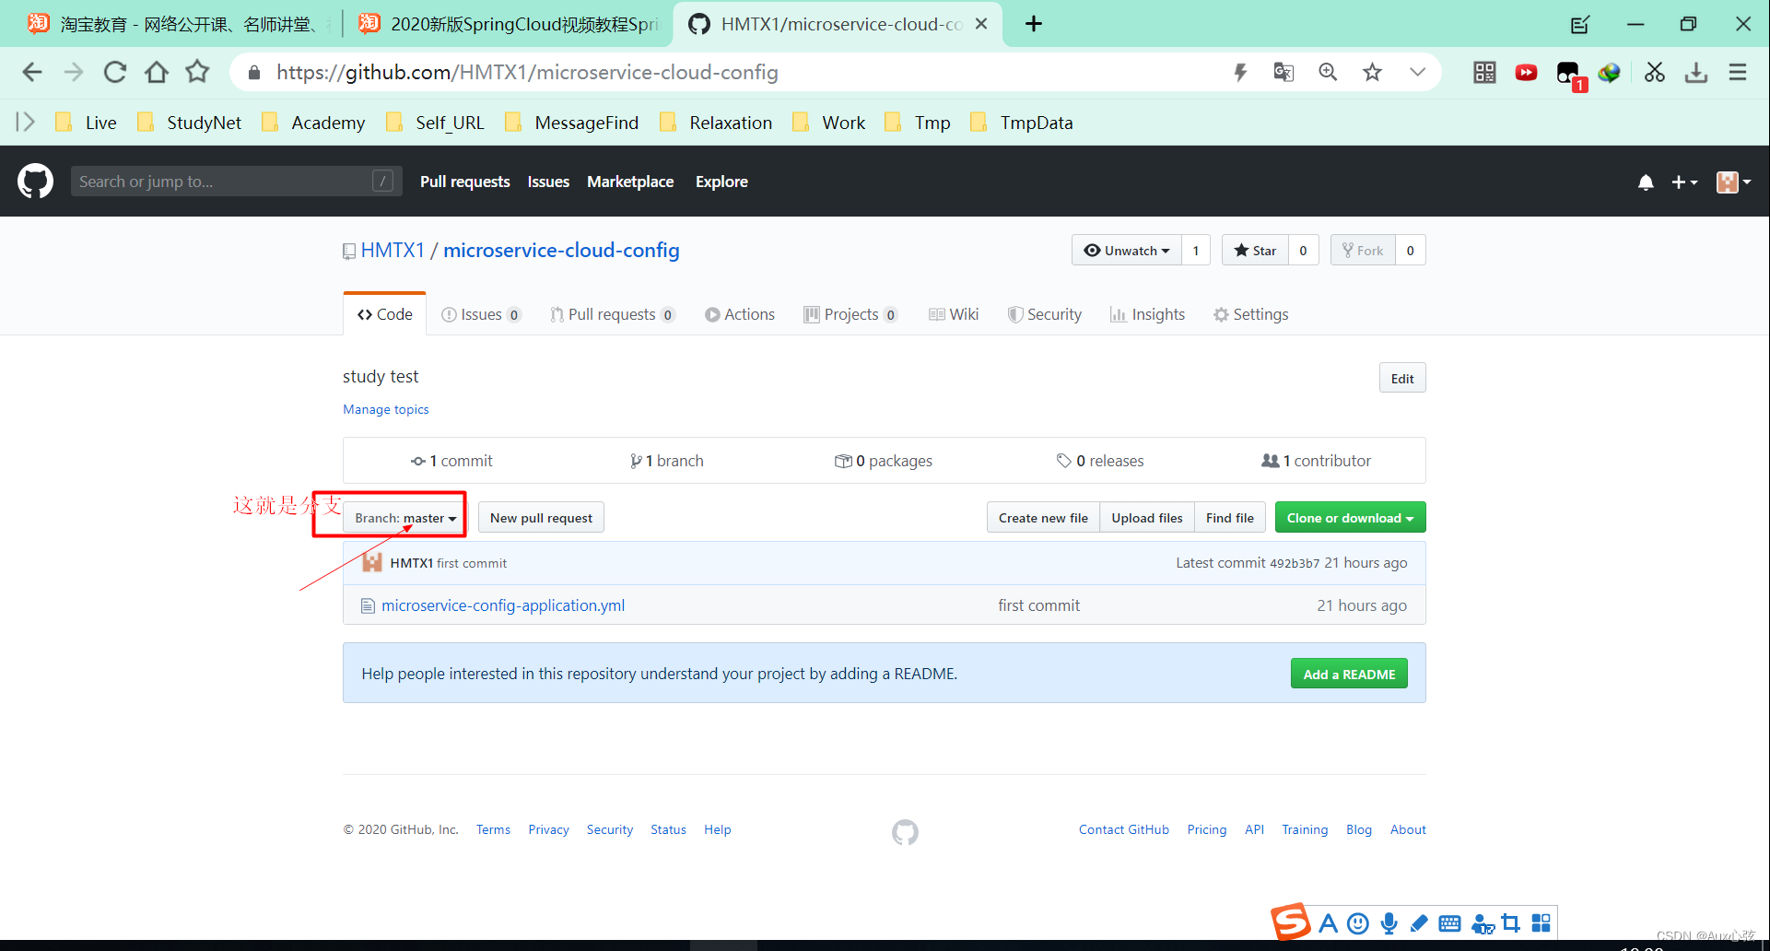Launch Sogou screenshot crop tool
1770x951 pixels.
1510,922
